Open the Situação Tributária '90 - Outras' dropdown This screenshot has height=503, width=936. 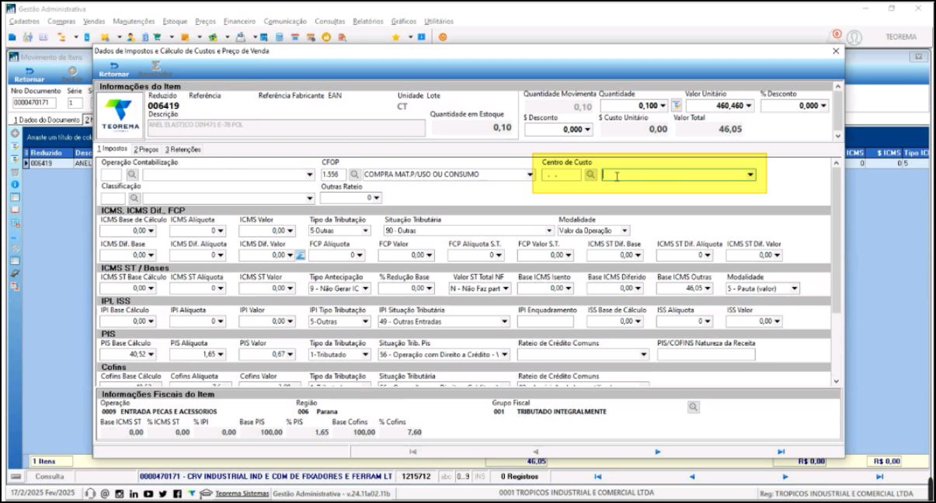550,231
